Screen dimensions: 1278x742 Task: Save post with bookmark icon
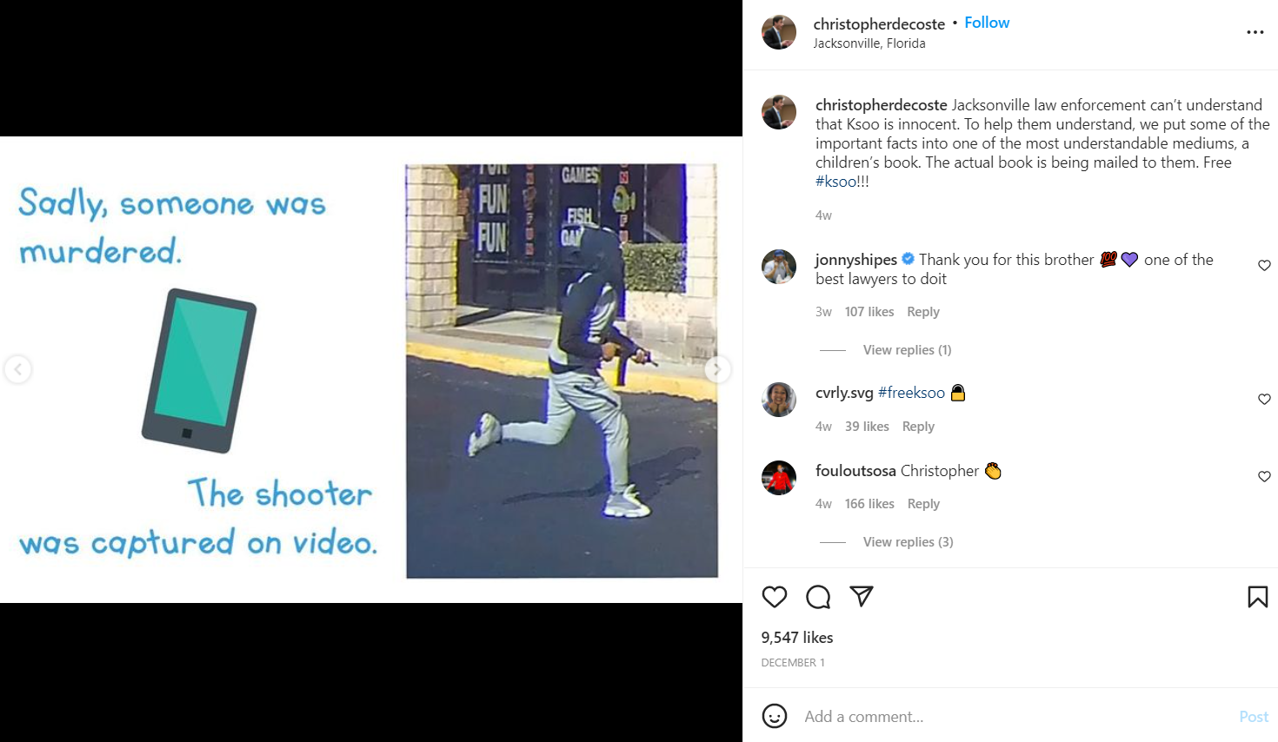click(x=1257, y=597)
